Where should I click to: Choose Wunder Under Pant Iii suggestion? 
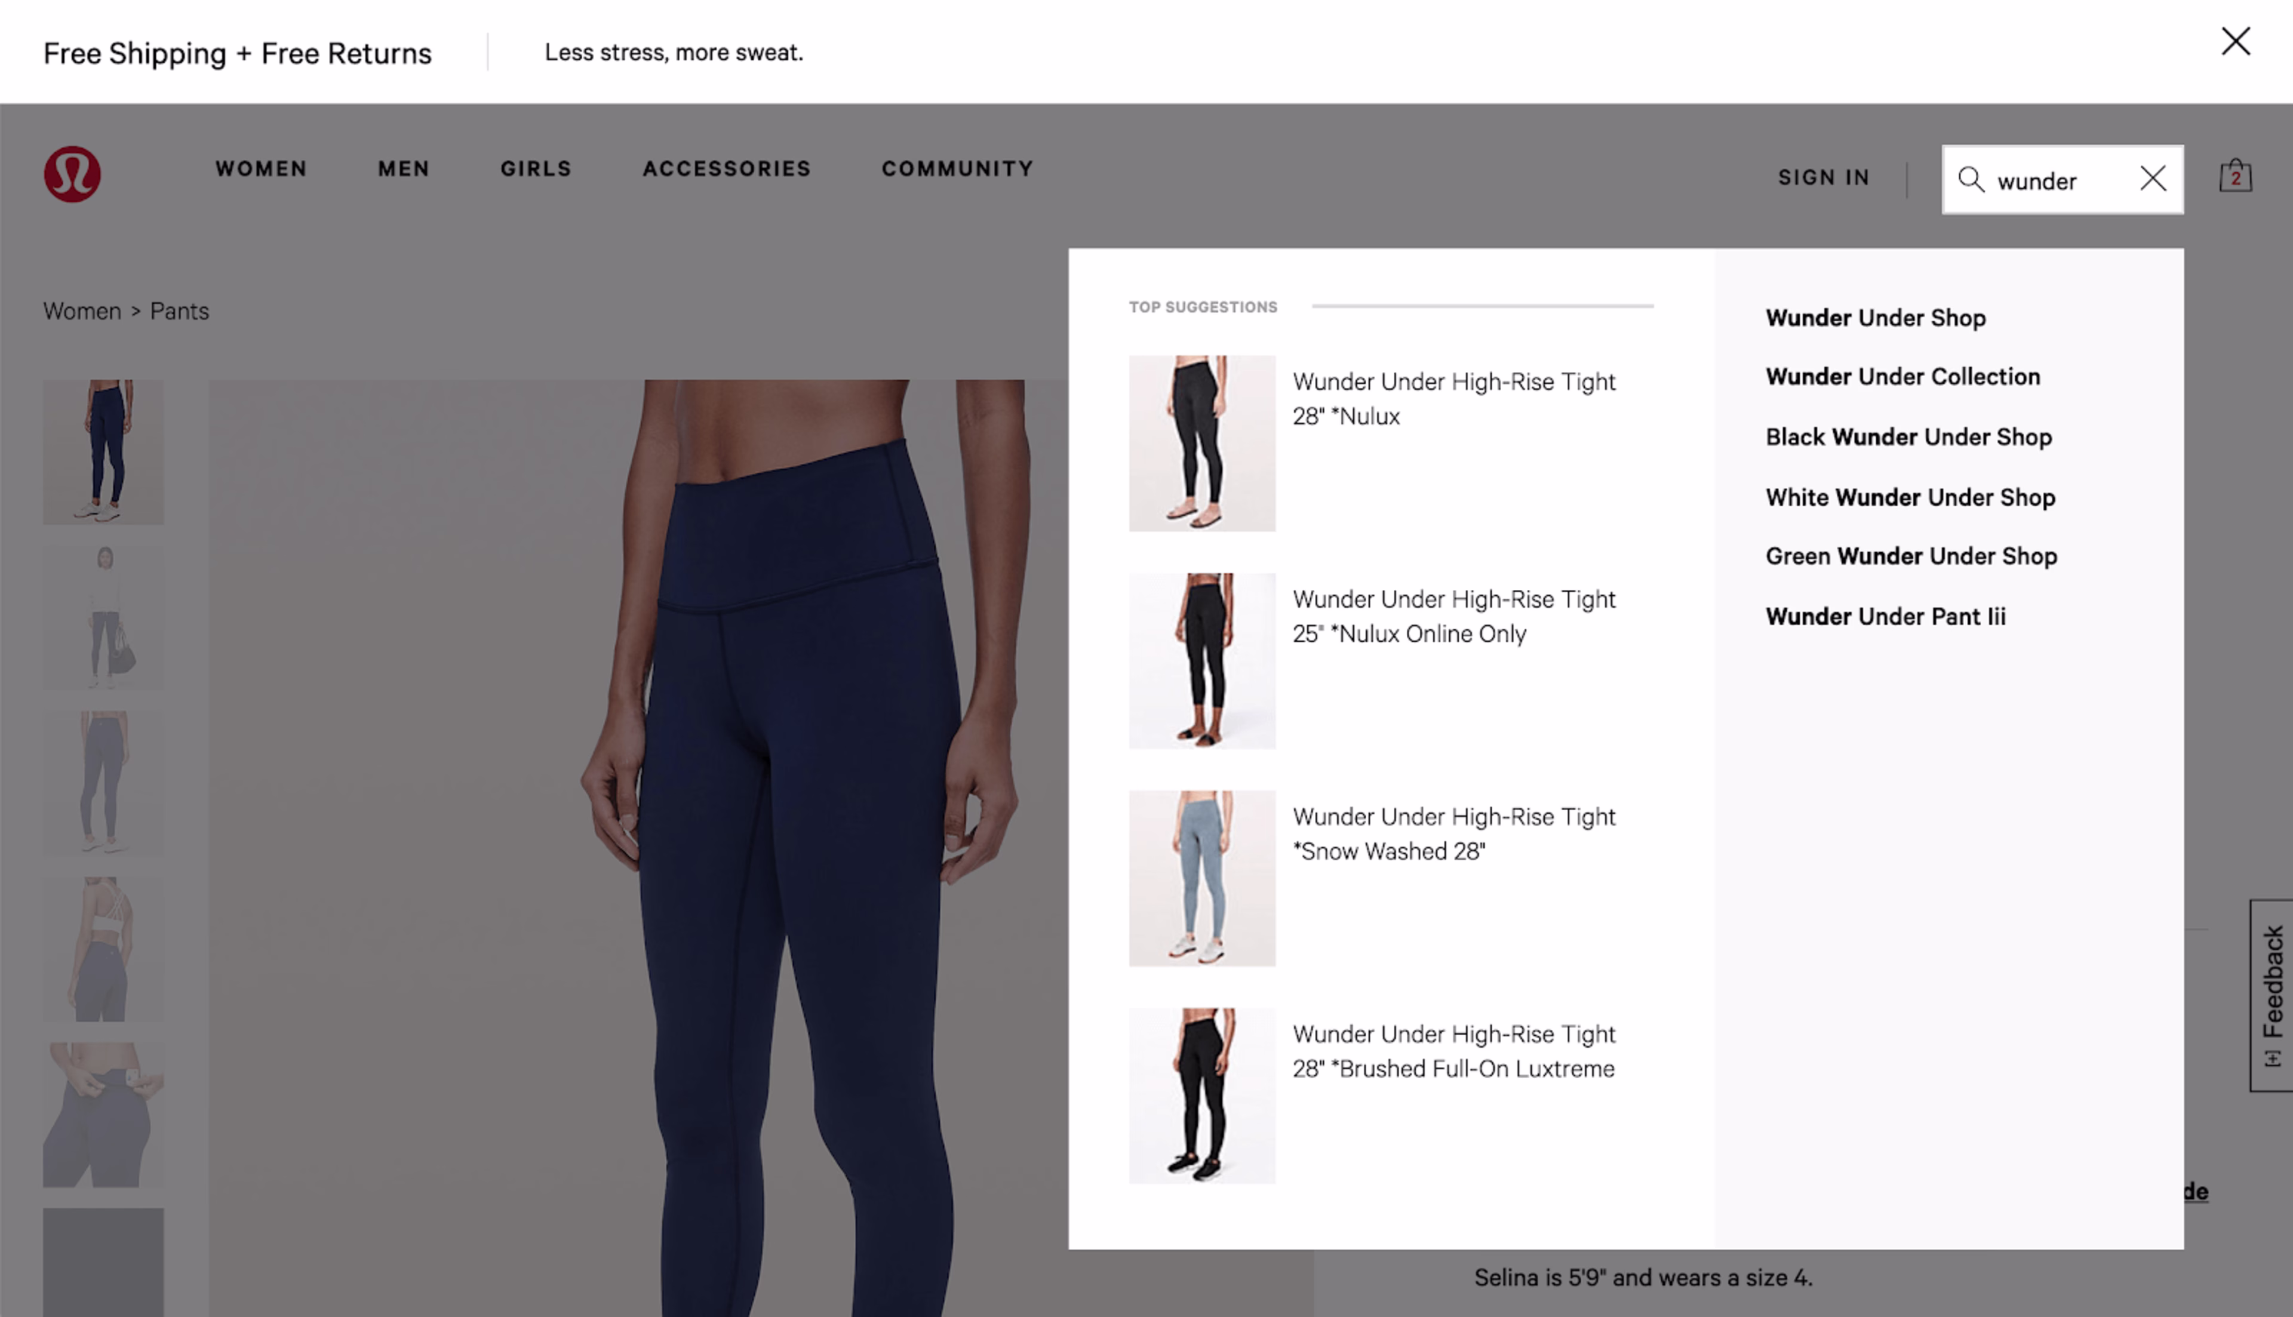coord(1885,616)
